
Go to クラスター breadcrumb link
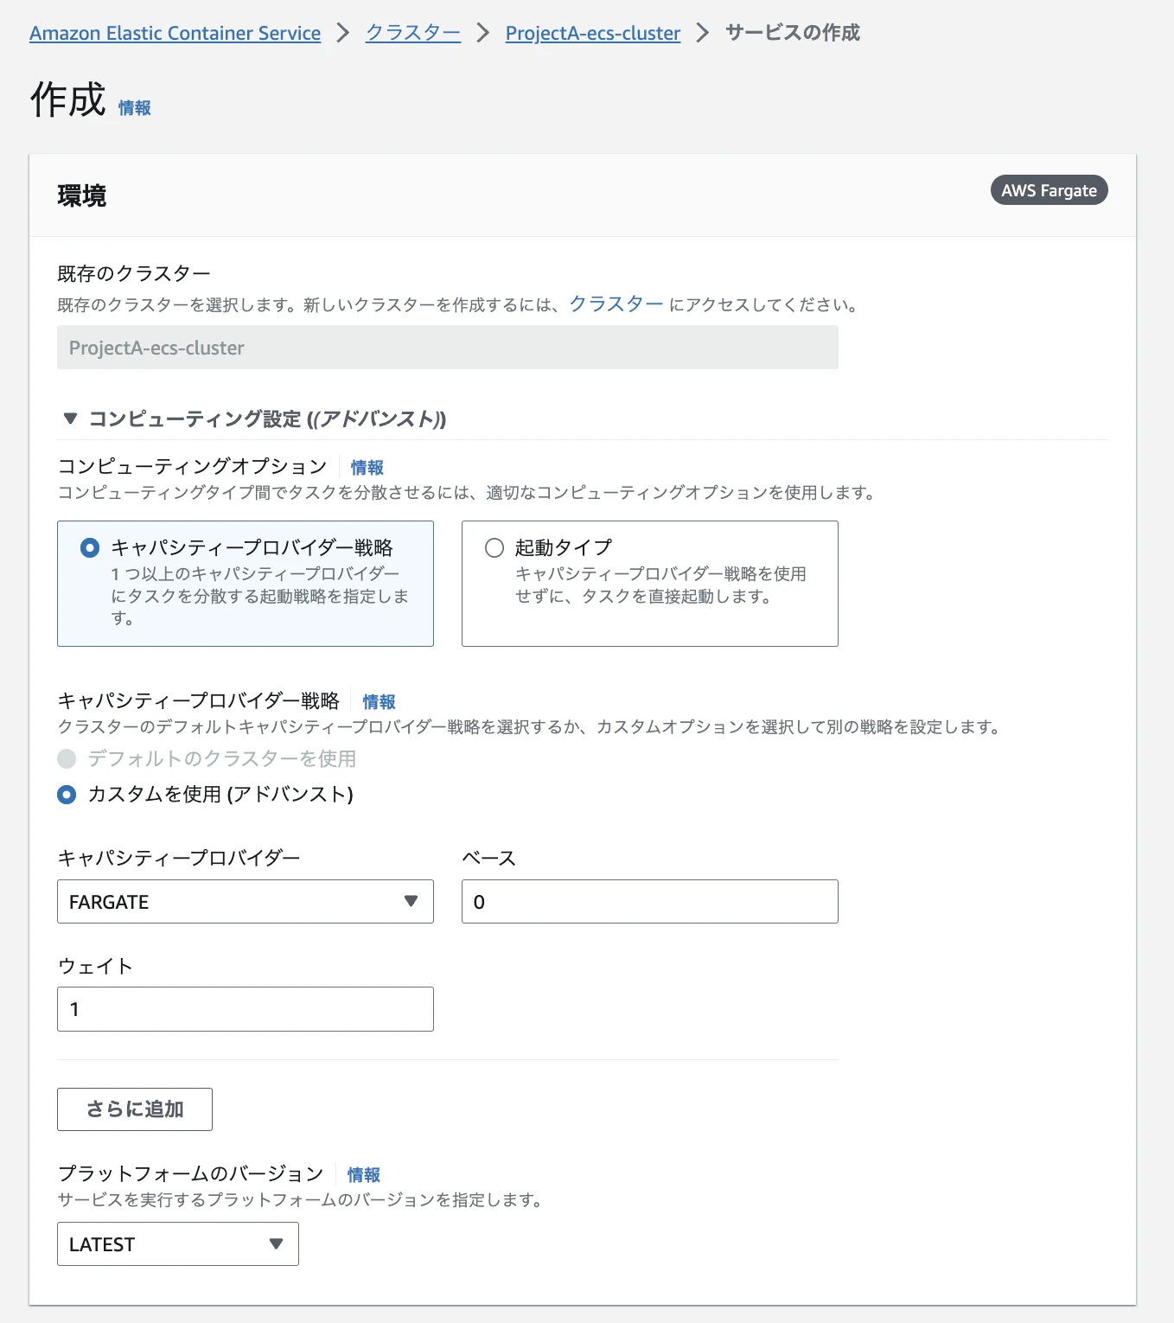413,33
